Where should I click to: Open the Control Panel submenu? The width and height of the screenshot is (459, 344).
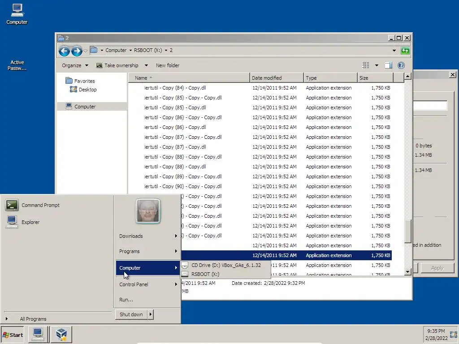click(x=148, y=284)
